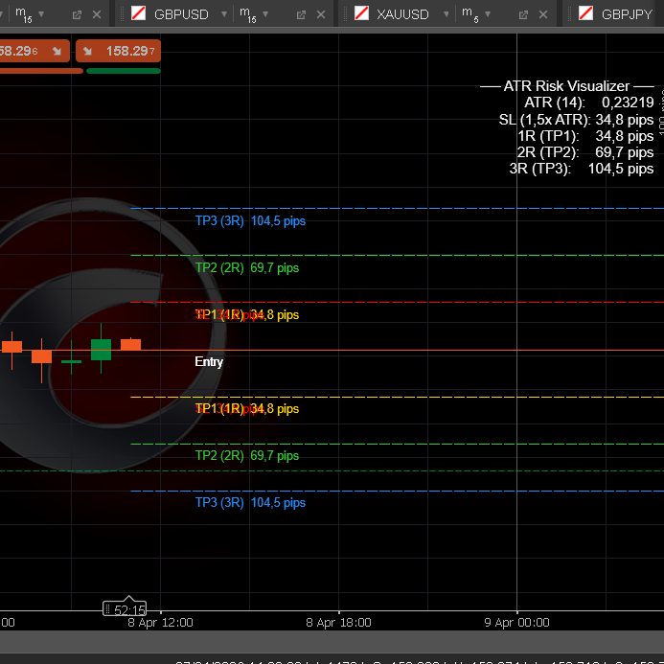
Task: Detach the XAUUSD chart into new window
Action: [523, 14]
